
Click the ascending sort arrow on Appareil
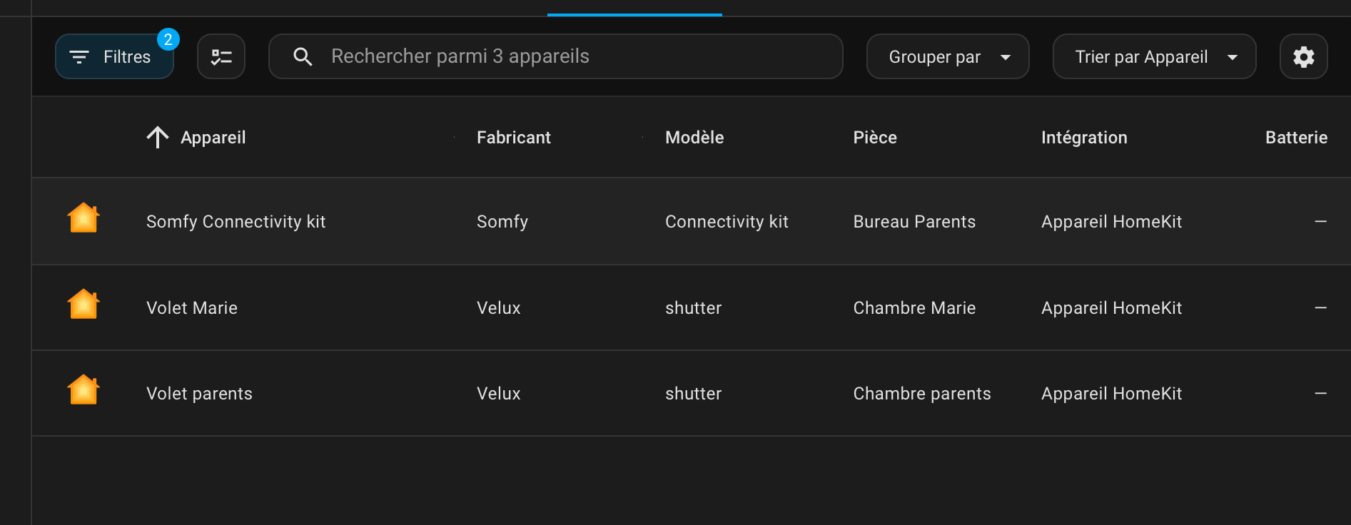158,137
